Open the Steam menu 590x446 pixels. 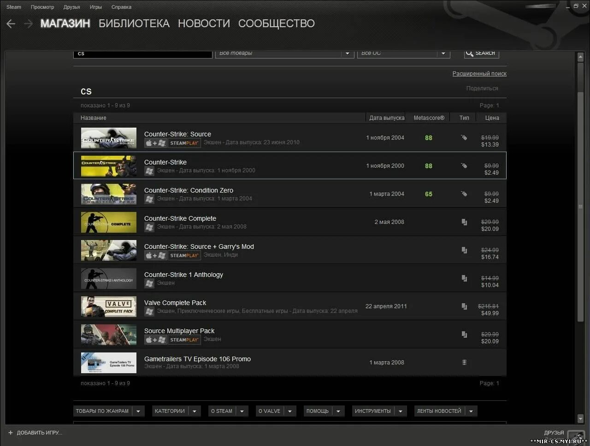pyautogui.click(x=14, y=7)
